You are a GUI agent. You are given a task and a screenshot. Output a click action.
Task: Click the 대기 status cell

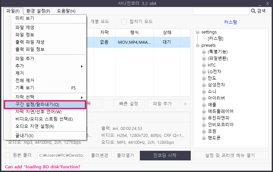point(167,42)
